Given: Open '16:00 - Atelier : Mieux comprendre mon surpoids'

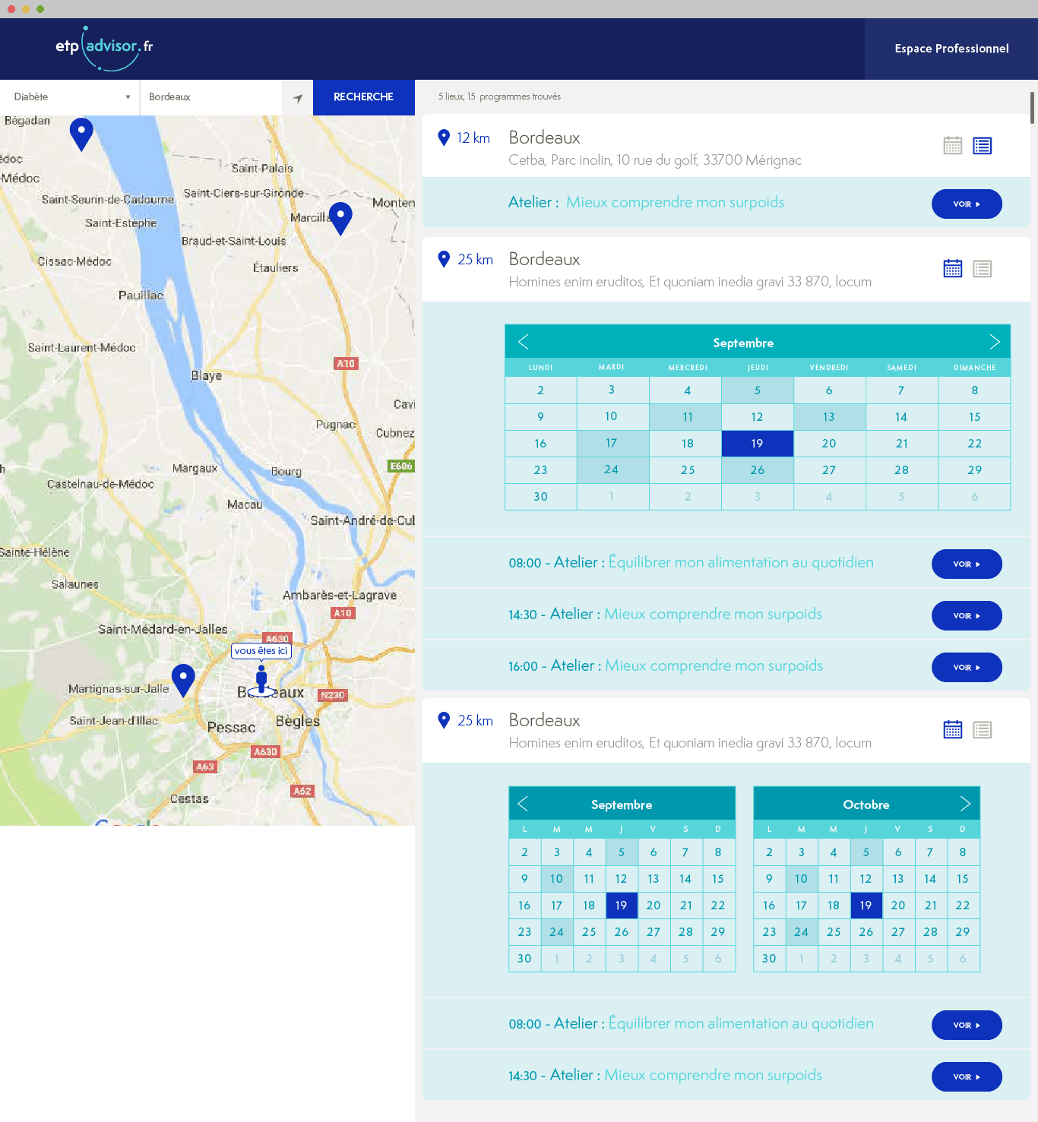Looking at the screenshot, I should click(x=666, y=666).
